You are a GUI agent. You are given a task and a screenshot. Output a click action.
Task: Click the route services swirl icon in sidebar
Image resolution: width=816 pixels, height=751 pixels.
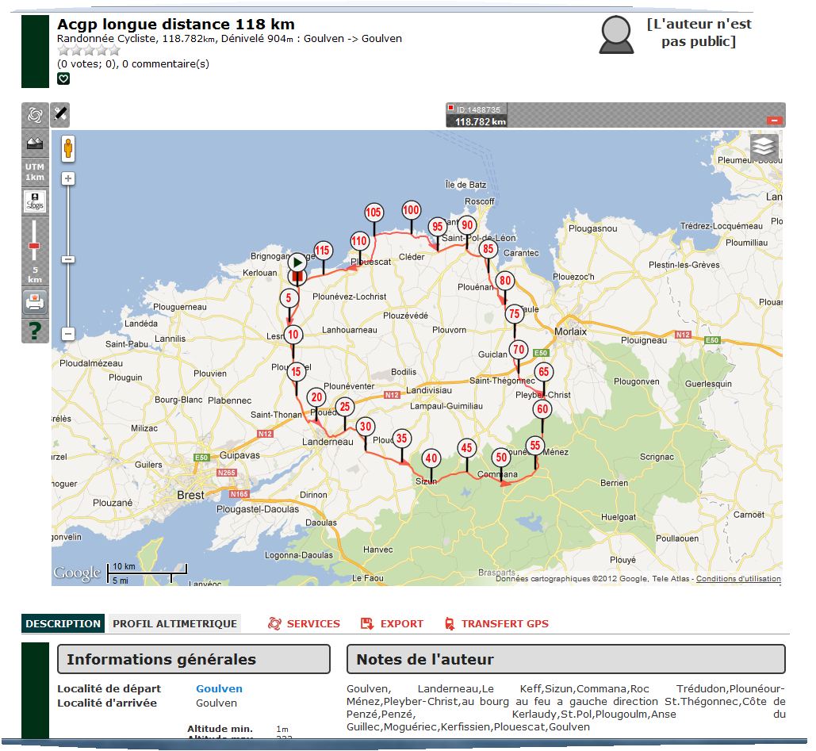click(x=35, y=115)
